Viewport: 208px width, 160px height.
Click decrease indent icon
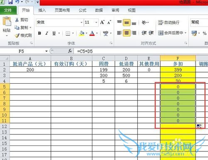144,33
